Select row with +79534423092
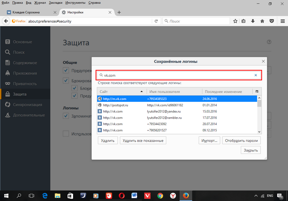 pos(177,124)
